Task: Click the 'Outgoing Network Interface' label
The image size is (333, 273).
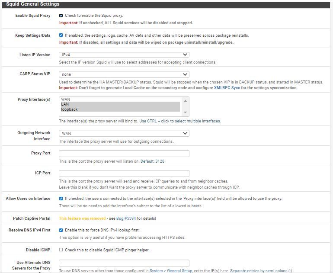Action: coord(34,135)
